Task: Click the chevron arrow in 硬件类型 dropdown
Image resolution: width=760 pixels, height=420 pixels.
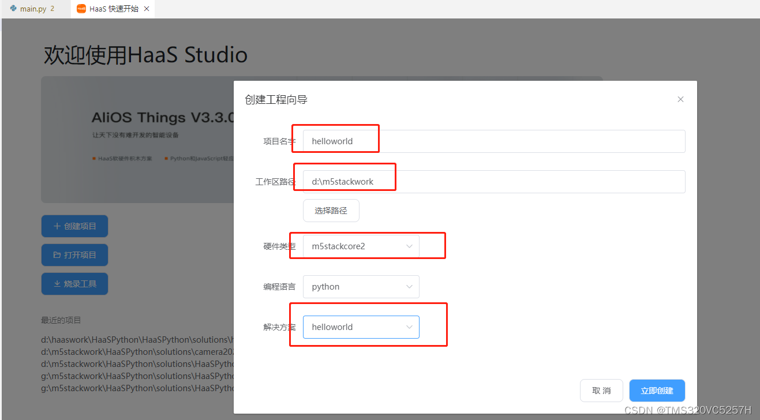Action: pos(409,246)
